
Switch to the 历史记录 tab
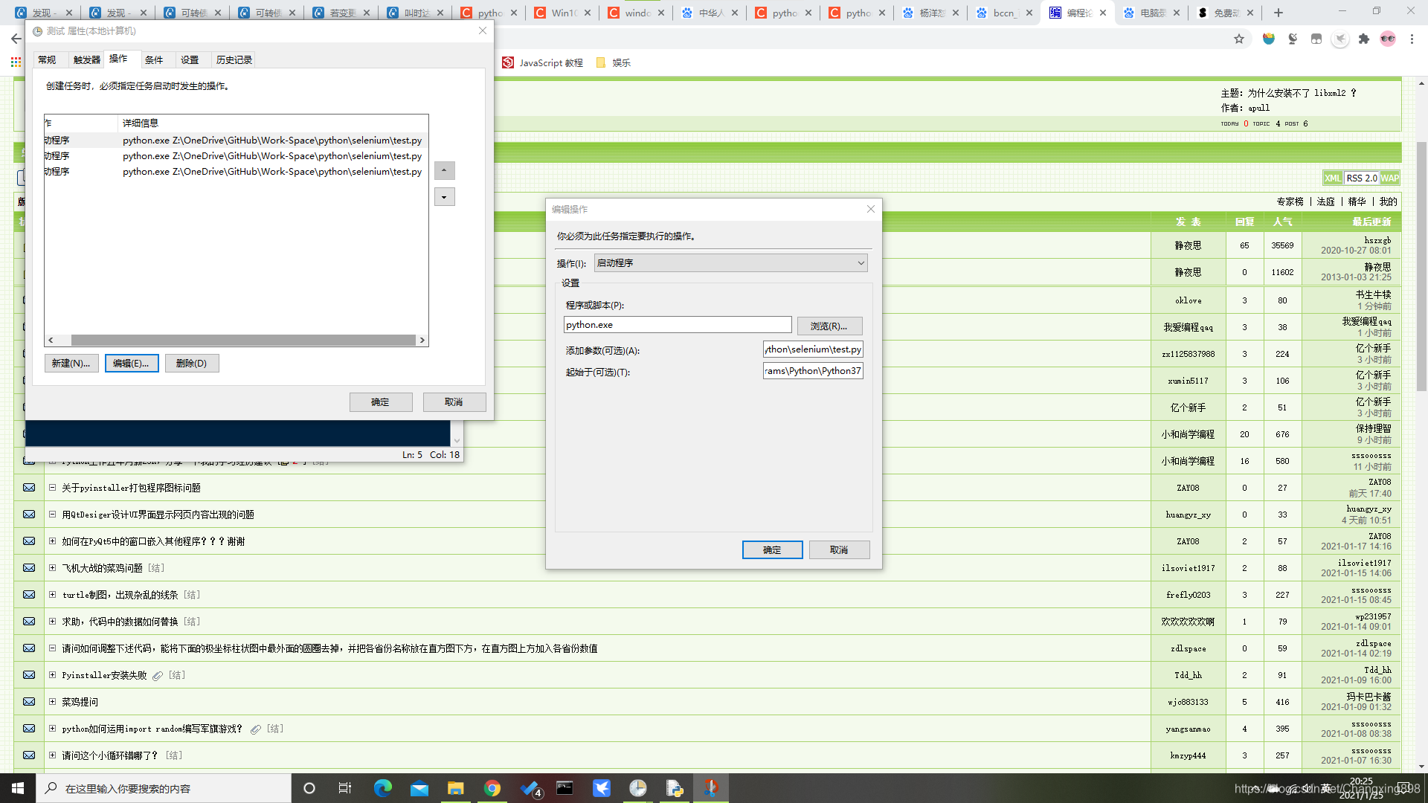[x=234, y=59]
